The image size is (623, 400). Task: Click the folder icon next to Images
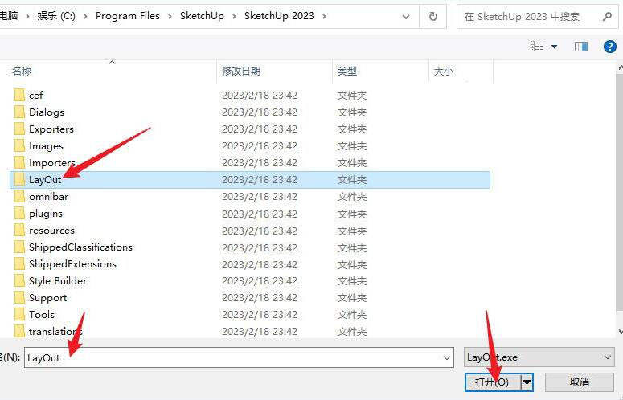pos(19,146)
